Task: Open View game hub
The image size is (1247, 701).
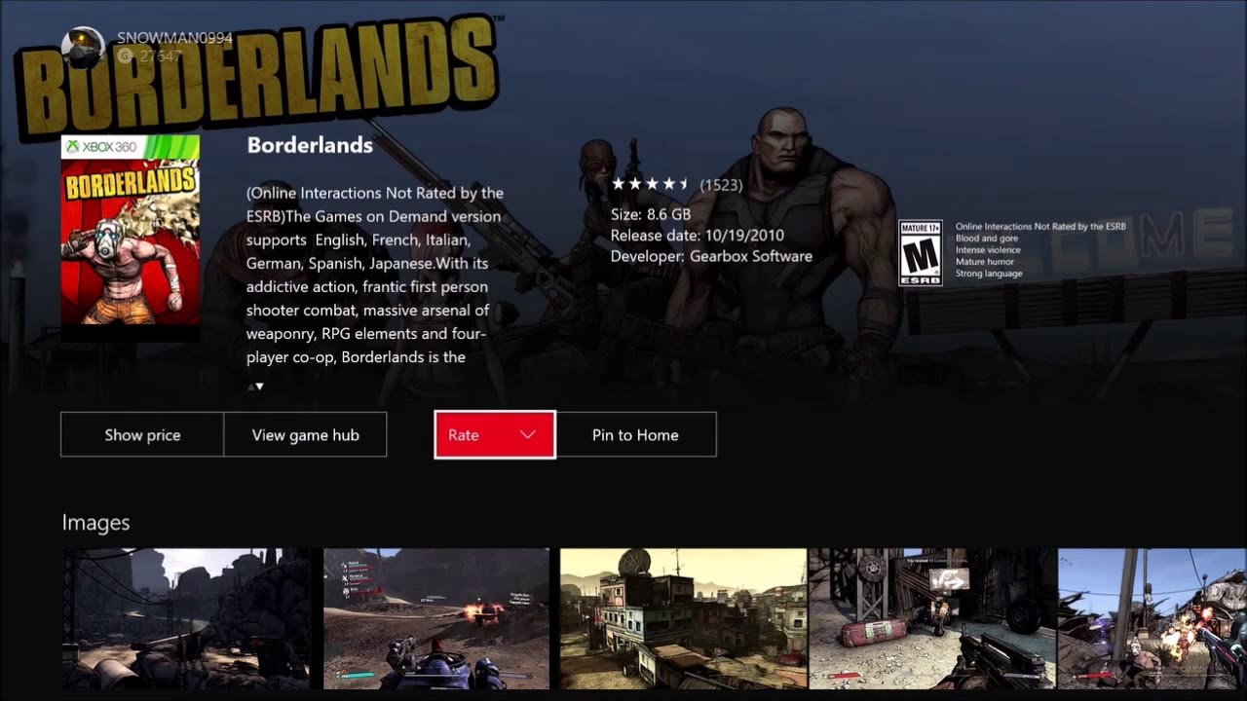Action: pos(305,434)
